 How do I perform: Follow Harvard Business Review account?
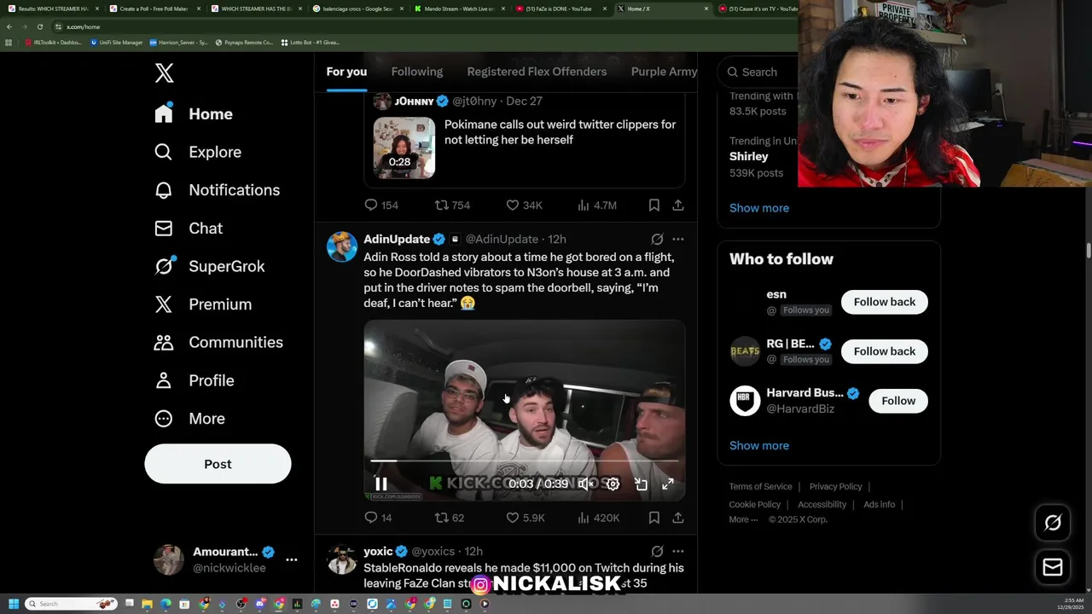[898, 401]
